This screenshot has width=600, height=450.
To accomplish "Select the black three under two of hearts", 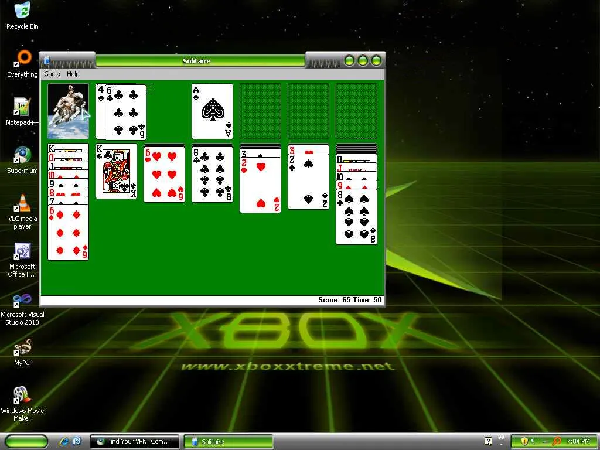I will tap(260, 153).
